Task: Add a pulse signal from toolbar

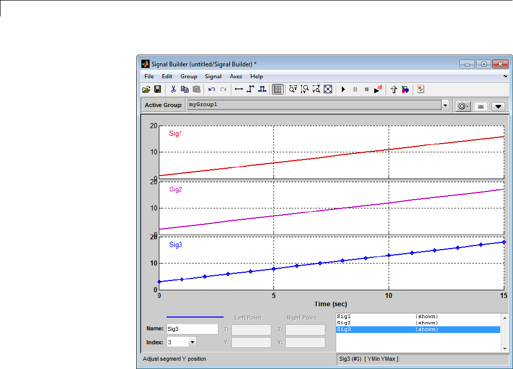Action: 262,89
